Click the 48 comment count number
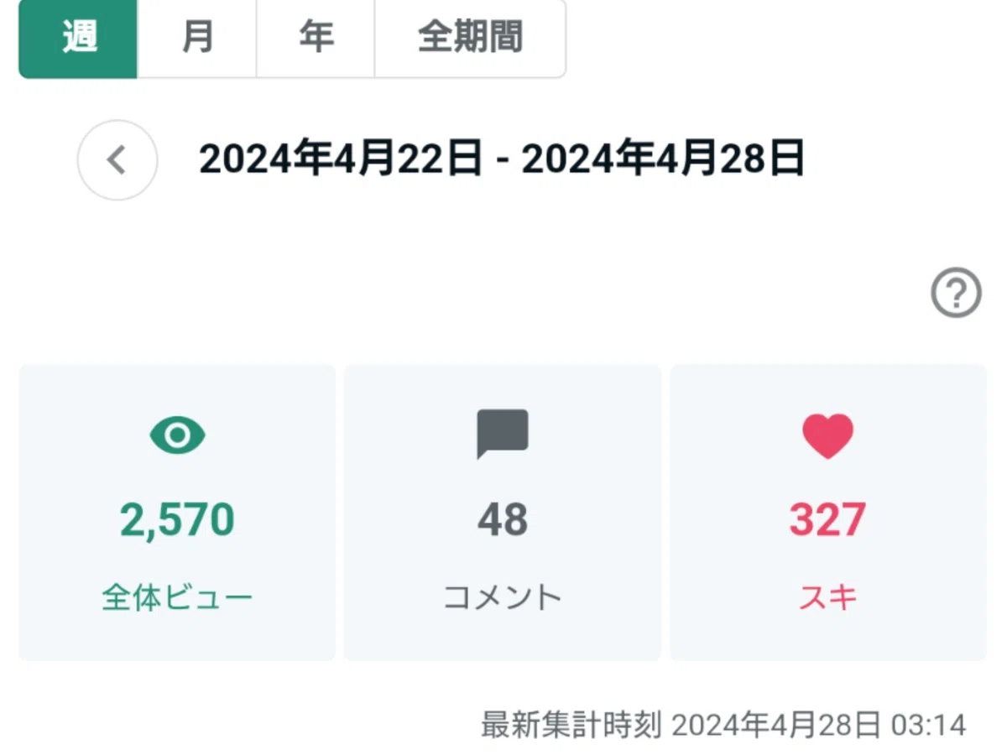1007x755 pixels. coord(503,520)
